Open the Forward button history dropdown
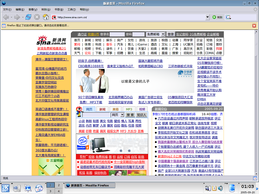Image resolution: width=259 pixels, height=194 pixels. [x=23, y=17]
